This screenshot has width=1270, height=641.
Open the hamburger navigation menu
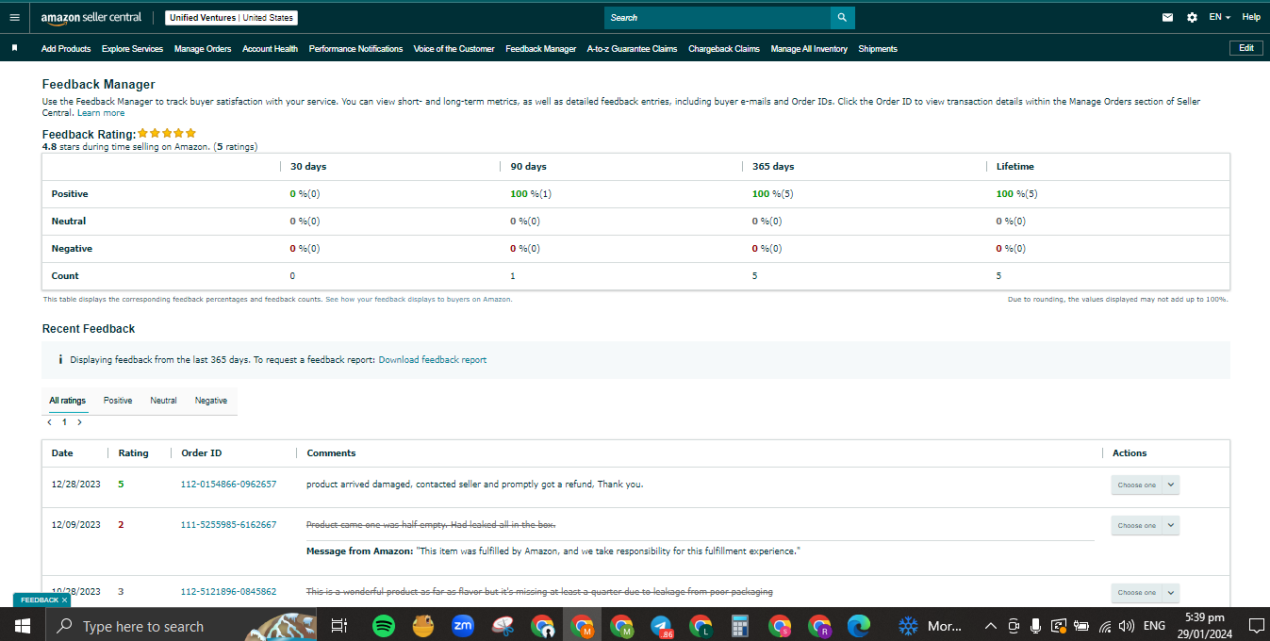click(x=14, y=17)
